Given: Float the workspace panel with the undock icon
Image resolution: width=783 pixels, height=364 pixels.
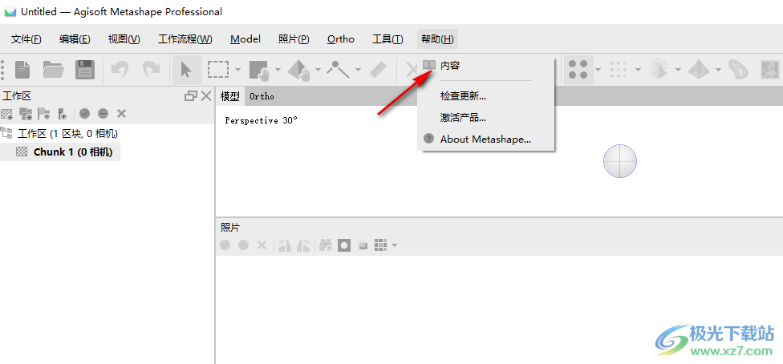Looking at the screenshot, I should point(191,96).
